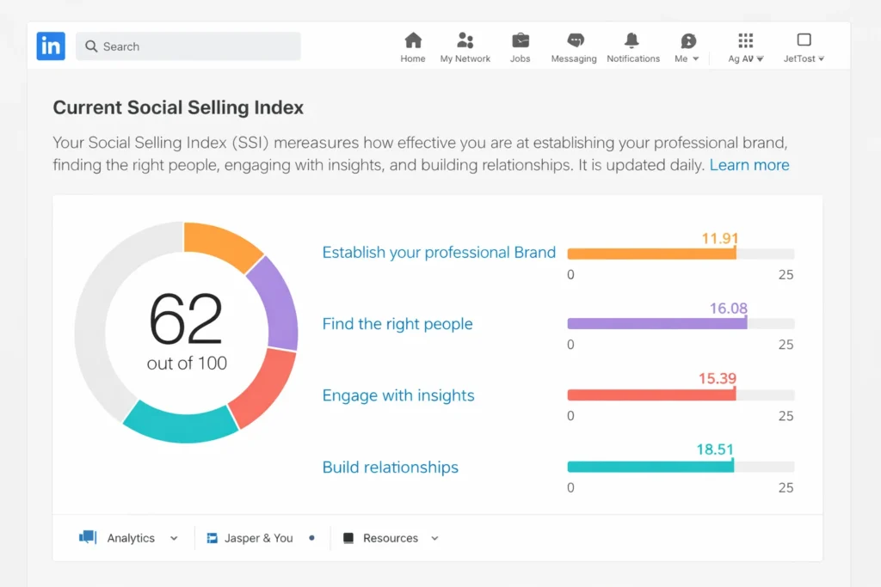Open the Analytics chevron menu
The height and width of the screenshot is (587, 881).
click(x=174, y=537)
